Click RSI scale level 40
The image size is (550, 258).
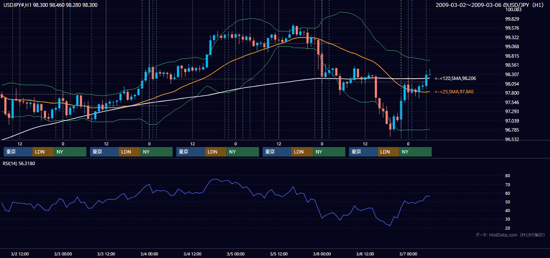(507, 210)
